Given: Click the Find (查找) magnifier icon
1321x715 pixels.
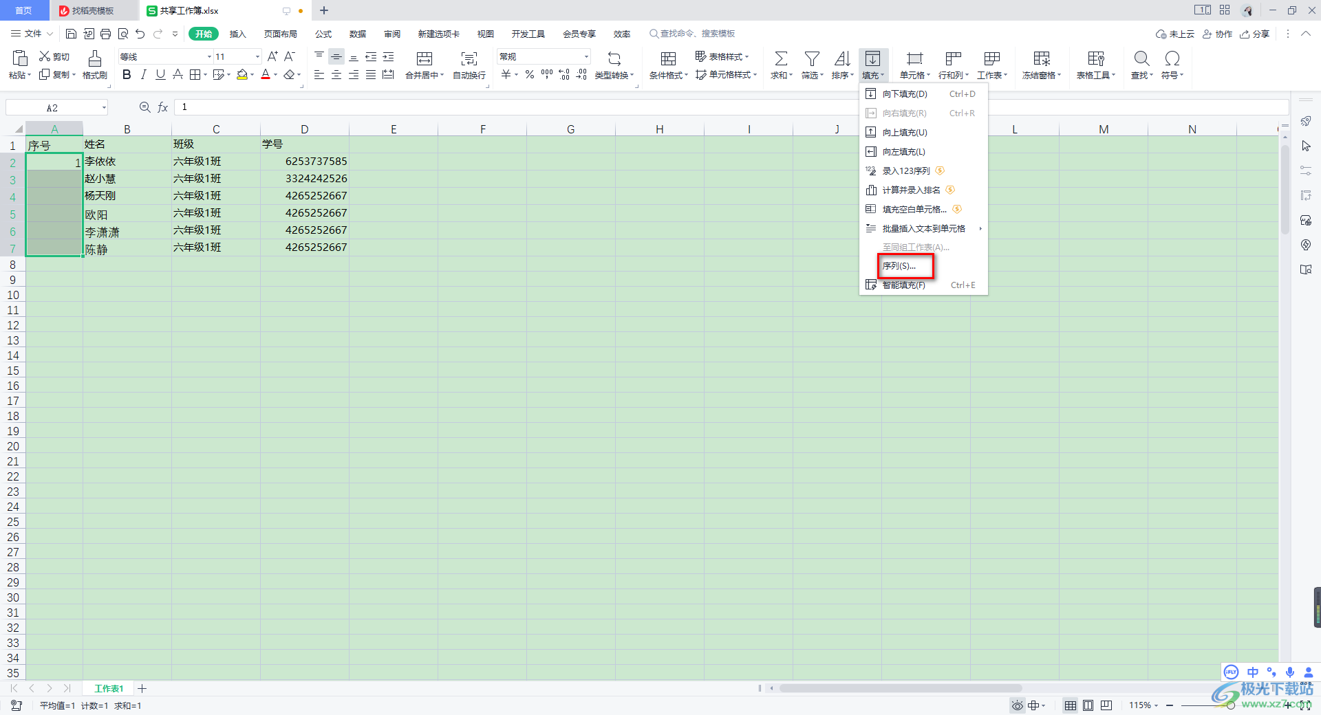Looking at the screenshot, I should click(1141, 58).
